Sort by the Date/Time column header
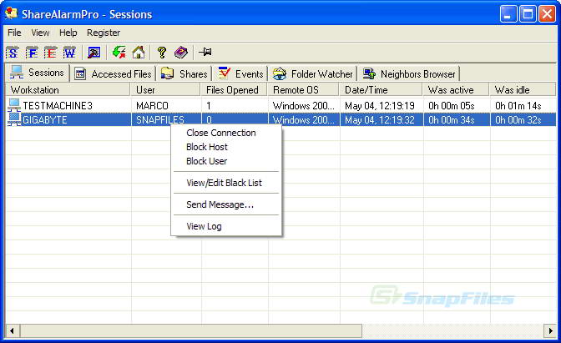 pos(382,90)
